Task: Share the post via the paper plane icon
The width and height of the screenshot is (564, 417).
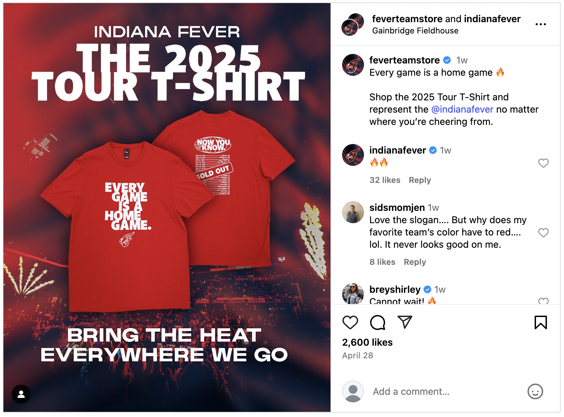Action: [x=405, y=322]
